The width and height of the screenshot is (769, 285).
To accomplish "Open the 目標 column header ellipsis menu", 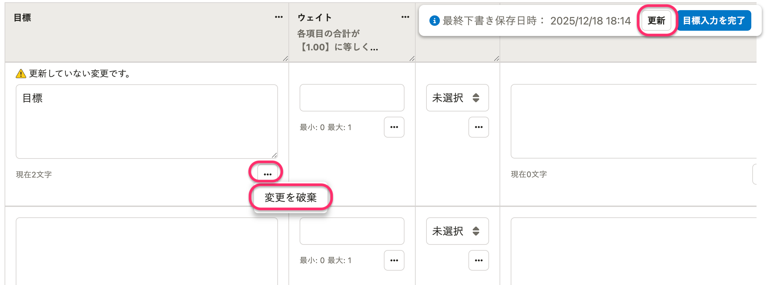I will tap(279, 17).
